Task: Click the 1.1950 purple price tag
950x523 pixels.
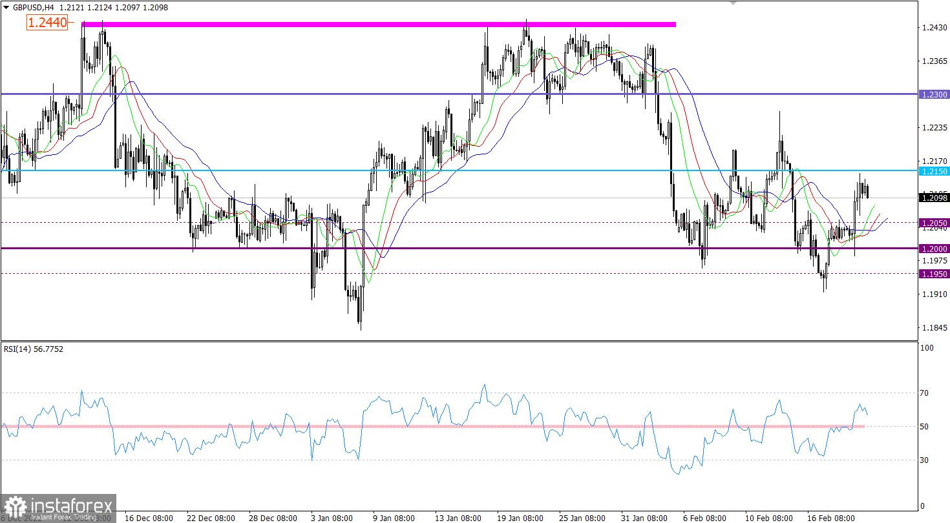Action: pyautogui.click(x=934, y=274)
